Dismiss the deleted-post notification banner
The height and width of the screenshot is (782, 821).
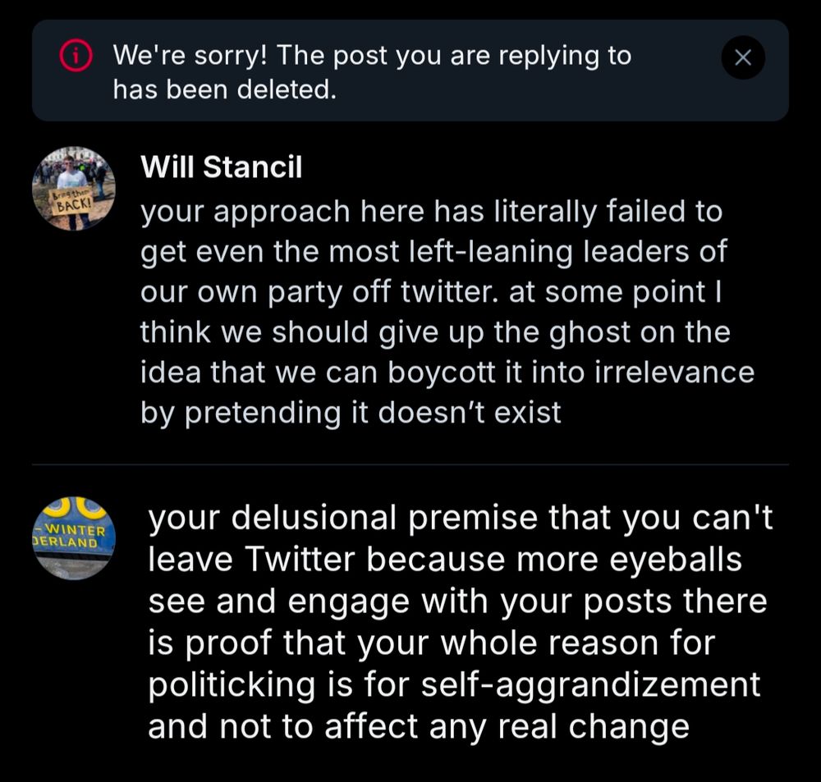coord(744,57)
